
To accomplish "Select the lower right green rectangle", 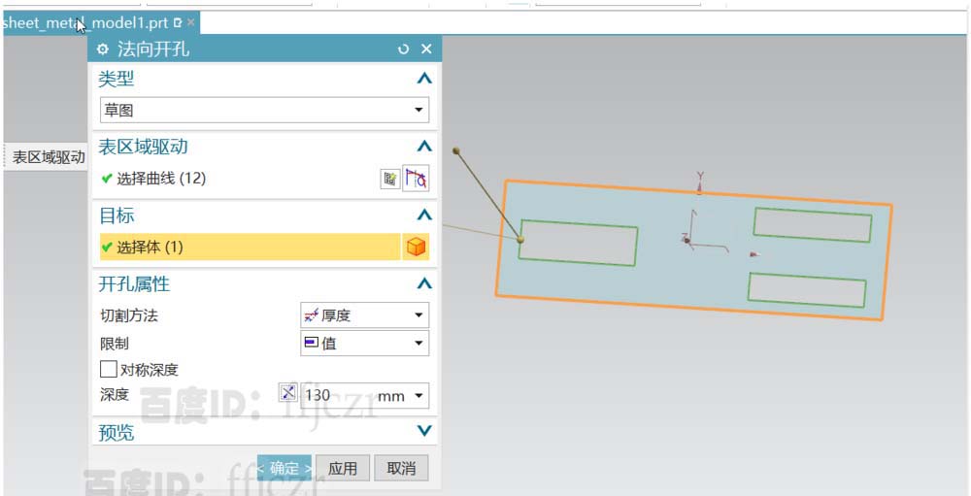I will (807, 290).
